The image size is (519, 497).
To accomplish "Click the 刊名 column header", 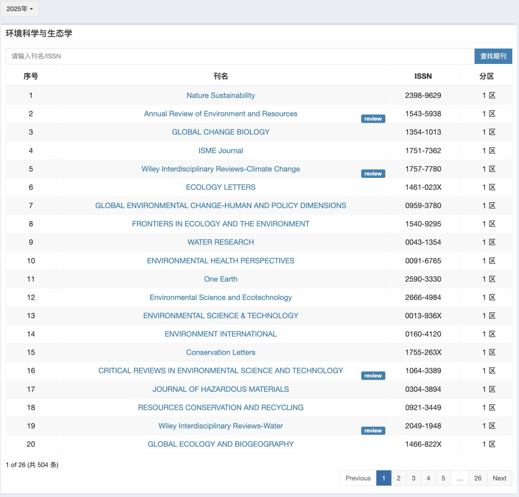I will pyautogui.click(x=221, y=76).
